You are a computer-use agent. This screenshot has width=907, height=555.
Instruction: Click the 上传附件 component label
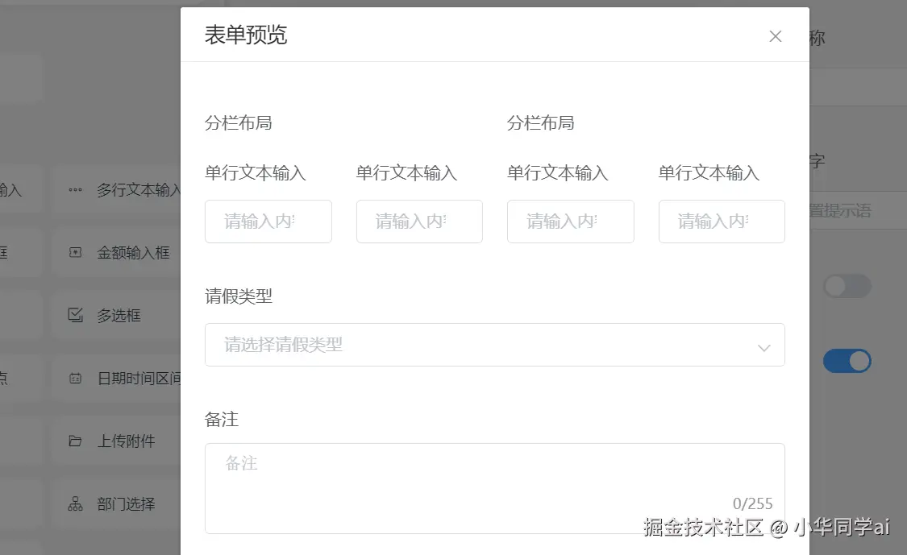126,441
